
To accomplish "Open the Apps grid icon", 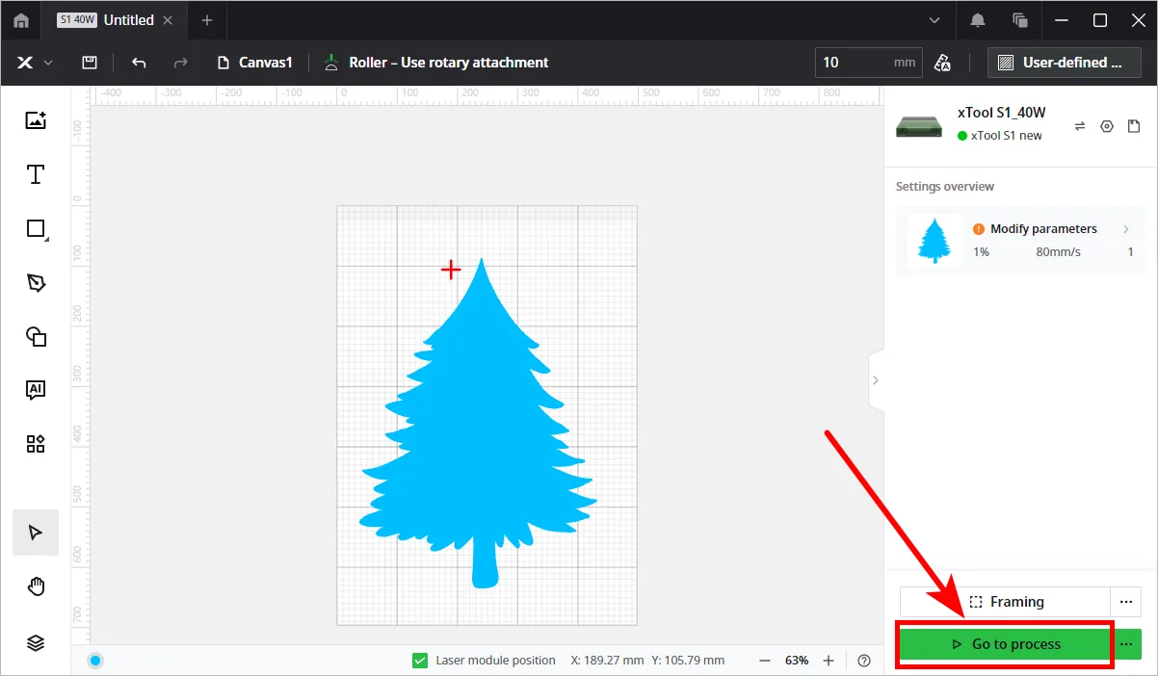I will click(x=36, y=444).
